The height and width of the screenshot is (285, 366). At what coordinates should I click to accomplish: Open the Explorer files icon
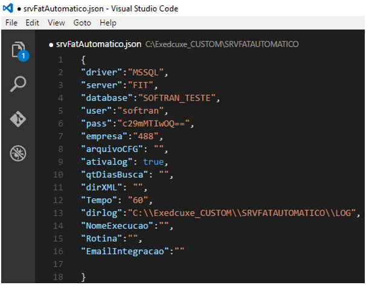click(x=18, y=49)
